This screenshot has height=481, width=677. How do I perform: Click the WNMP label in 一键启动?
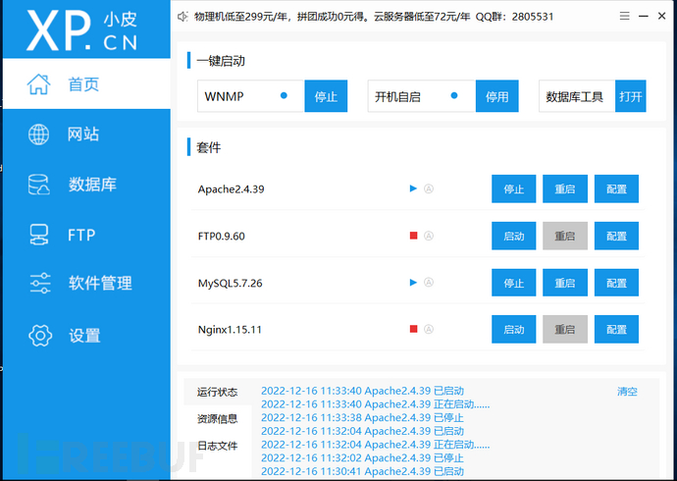coord(224,96)
